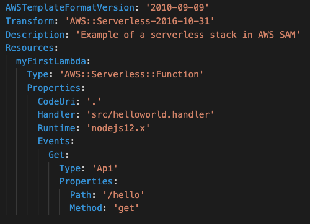Collapse the Resources section
This screenshot has width=310, height=224.
(30, 48)
